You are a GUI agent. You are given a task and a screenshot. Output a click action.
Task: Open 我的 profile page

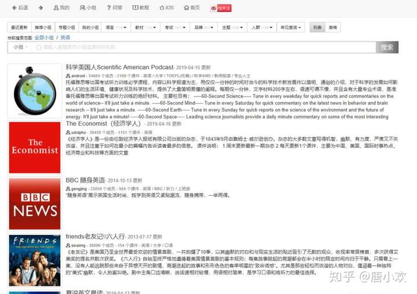point(61,8)
